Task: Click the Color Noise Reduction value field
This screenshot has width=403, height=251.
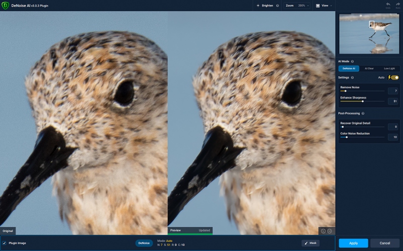Action: tap(393, 137)
